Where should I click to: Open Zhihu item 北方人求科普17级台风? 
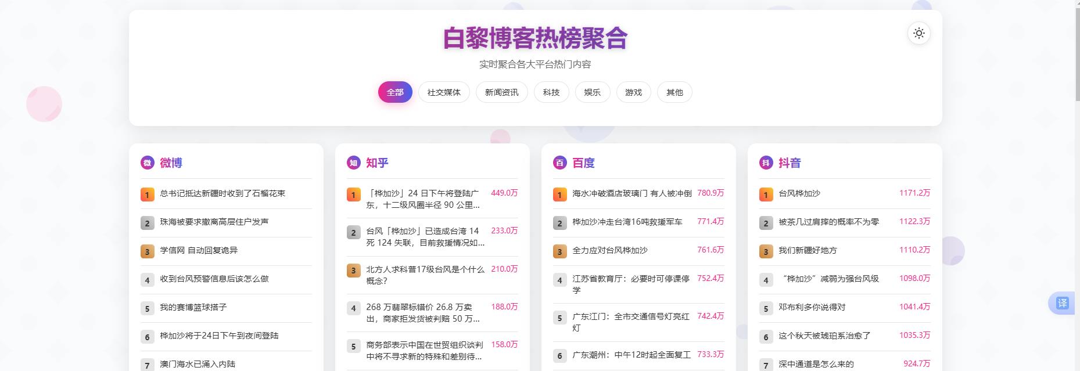point(425,275)
